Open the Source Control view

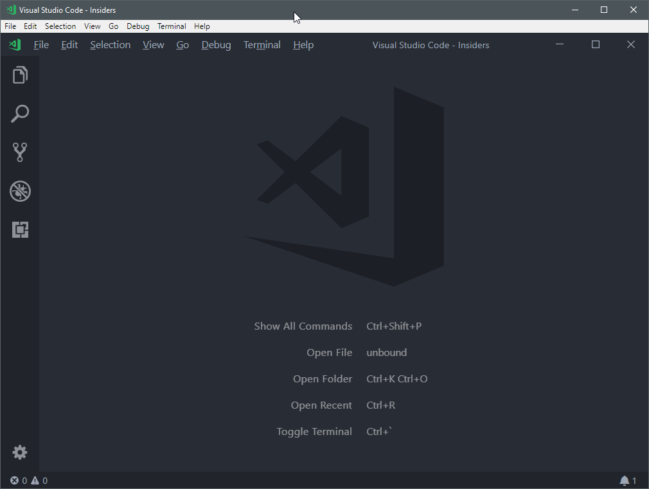click(20, 152)
